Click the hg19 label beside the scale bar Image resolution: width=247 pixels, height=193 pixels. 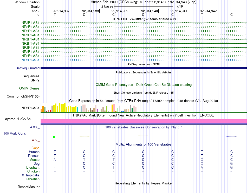coord(179,6)
